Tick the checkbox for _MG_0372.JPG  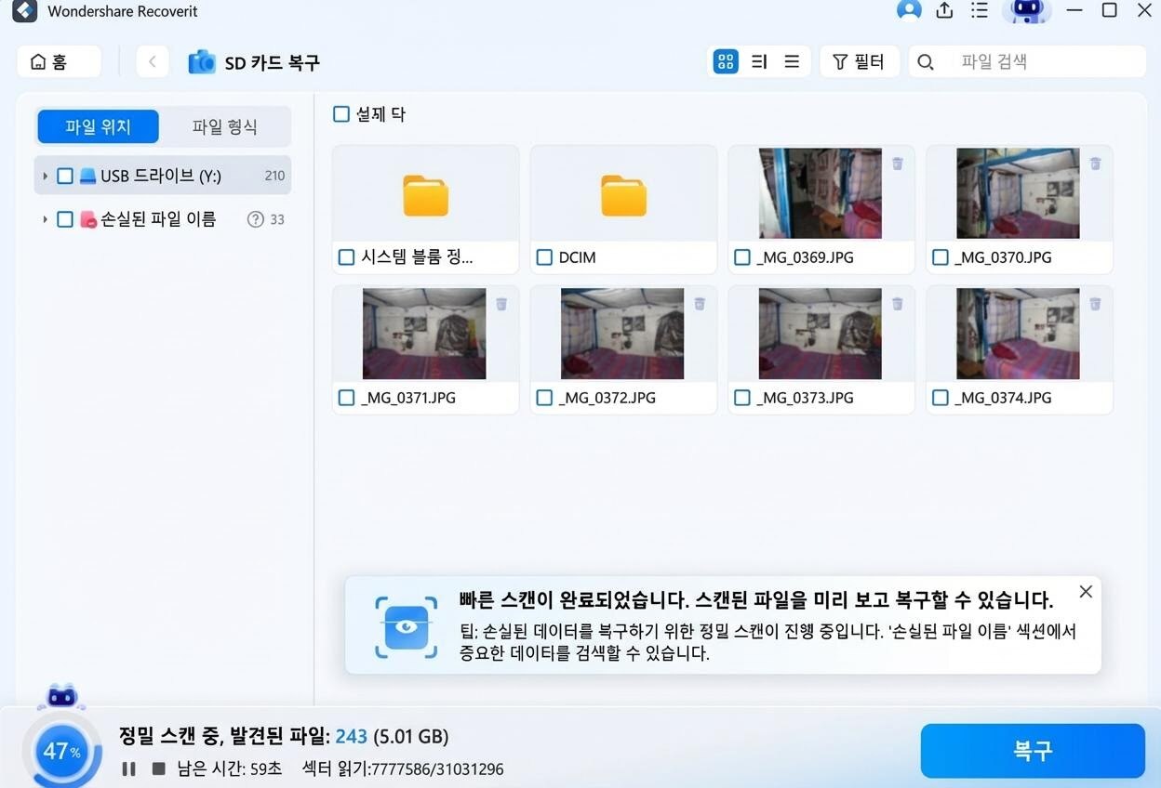[544, 398]
